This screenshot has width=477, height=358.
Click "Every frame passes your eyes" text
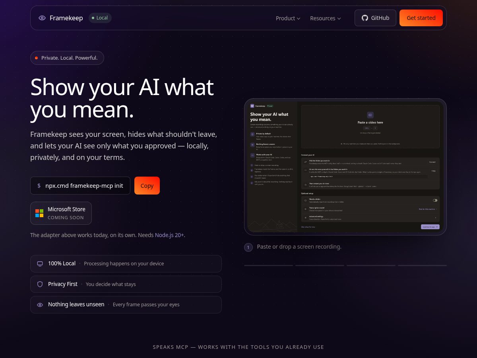146,305
